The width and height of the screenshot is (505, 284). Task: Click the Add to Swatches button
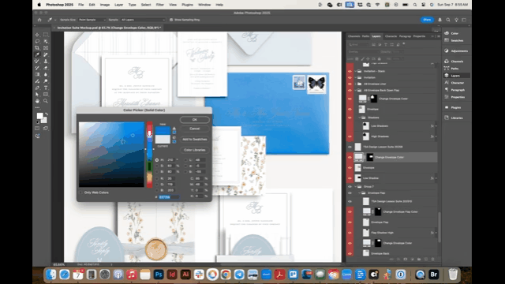[195, 139]
